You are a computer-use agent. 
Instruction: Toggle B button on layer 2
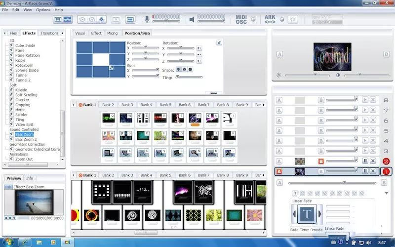coord(321,162)
